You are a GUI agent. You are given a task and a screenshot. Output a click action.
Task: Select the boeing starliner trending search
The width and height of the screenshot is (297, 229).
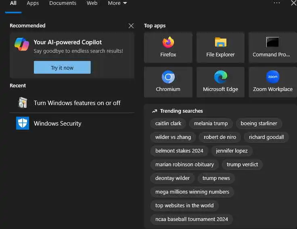click(x=259, y=124)
